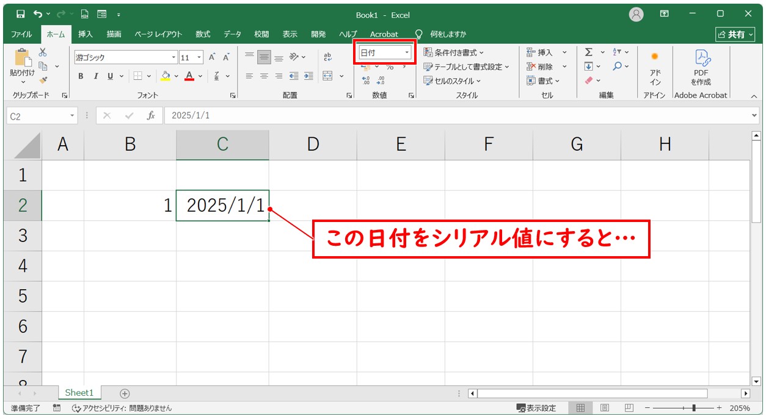Click the AutoSum sigma icon
Image resolution: width=766 pixels, height=419 pixels.
point(589,52)
